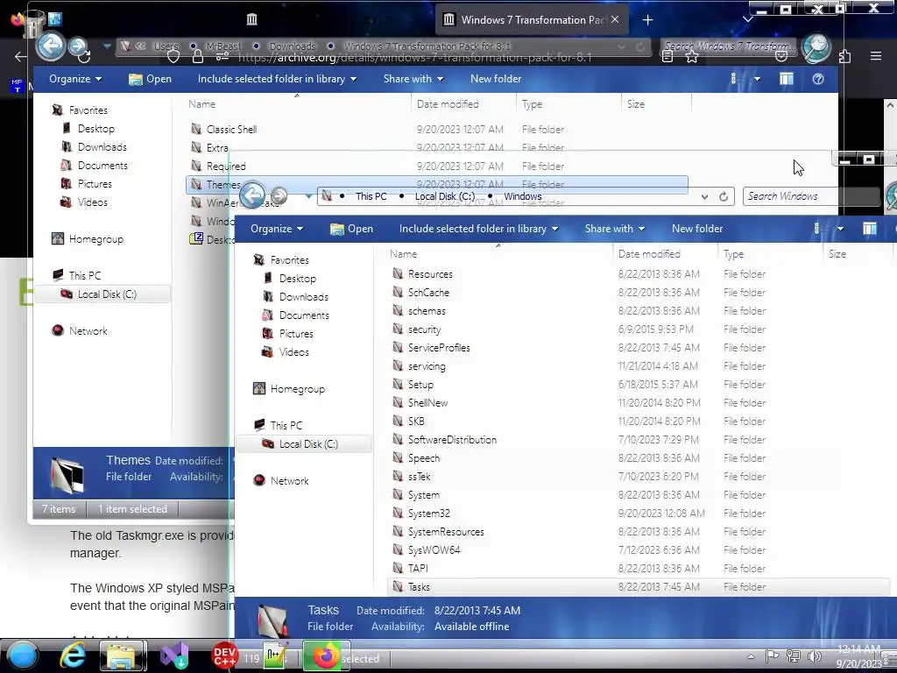The width and height of the screenshot is (897, 673).
Task: Select Local Disk (C:) in the front window sidebar
Action: [308, 444]
